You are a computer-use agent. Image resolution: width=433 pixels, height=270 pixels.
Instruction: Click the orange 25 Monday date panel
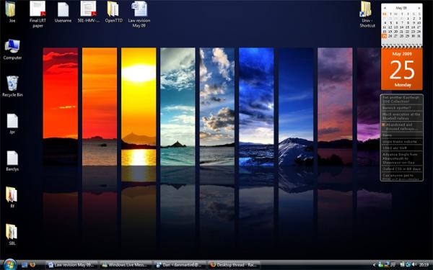pyautogui.click(x=402, y=69)
